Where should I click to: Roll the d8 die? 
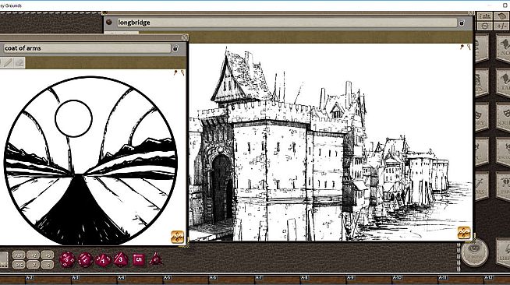point(120,259)
